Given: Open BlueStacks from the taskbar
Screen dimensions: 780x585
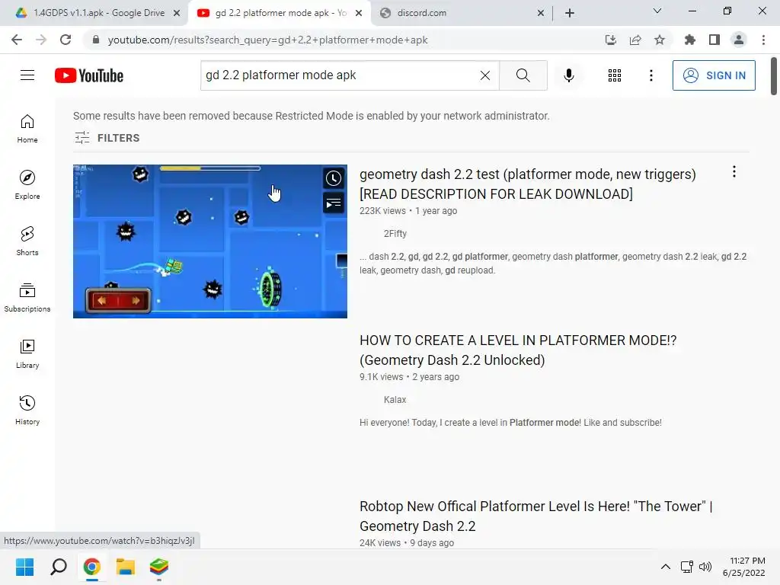Looking at the screenshot, I should (x=158, y=567).
